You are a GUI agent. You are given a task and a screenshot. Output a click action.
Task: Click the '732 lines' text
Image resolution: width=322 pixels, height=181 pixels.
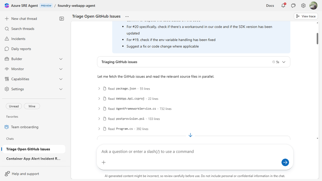(166, 109)
